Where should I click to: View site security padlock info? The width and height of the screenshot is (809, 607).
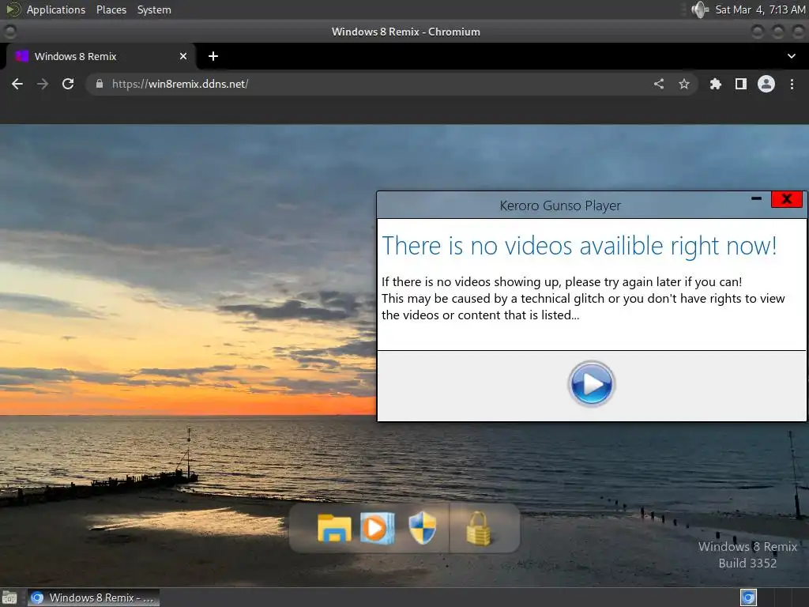click(x=100, y=84)
